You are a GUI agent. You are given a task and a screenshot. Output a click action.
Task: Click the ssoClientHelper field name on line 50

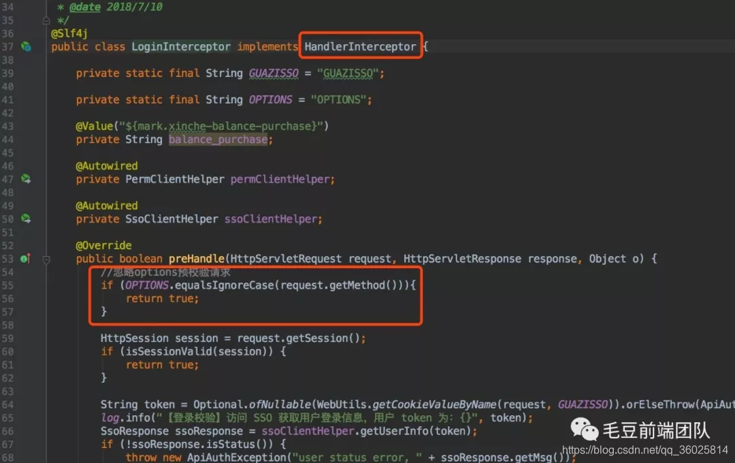(x=271, y=219)
